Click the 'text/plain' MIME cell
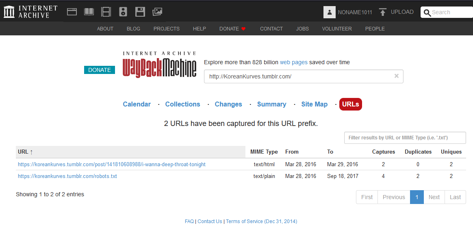This screenshot has width=473, height=230. click(x=264, y=176)
